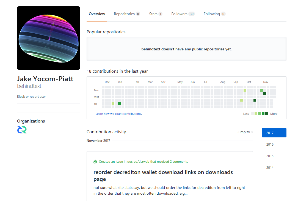This screenshot has height=201, width=298.
Task: Click the Popular repositories heading
Action: (106, 32)
